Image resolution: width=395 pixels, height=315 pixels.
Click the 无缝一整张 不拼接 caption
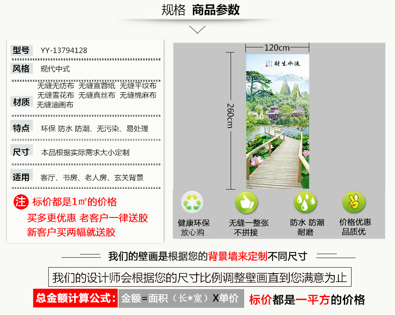[249, 227]
